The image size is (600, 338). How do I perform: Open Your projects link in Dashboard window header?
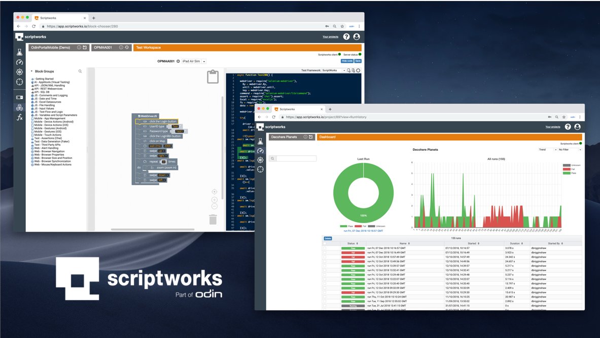552,127
